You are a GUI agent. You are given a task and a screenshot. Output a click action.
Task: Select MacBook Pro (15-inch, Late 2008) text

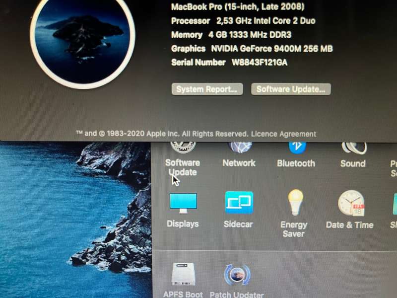(238, 6)
